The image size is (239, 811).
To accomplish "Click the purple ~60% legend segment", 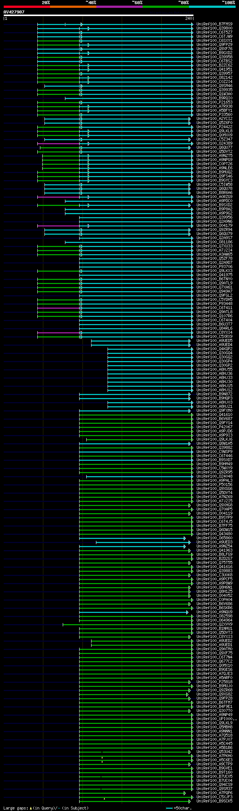I will pyautogui.click(x=119, y=7).
